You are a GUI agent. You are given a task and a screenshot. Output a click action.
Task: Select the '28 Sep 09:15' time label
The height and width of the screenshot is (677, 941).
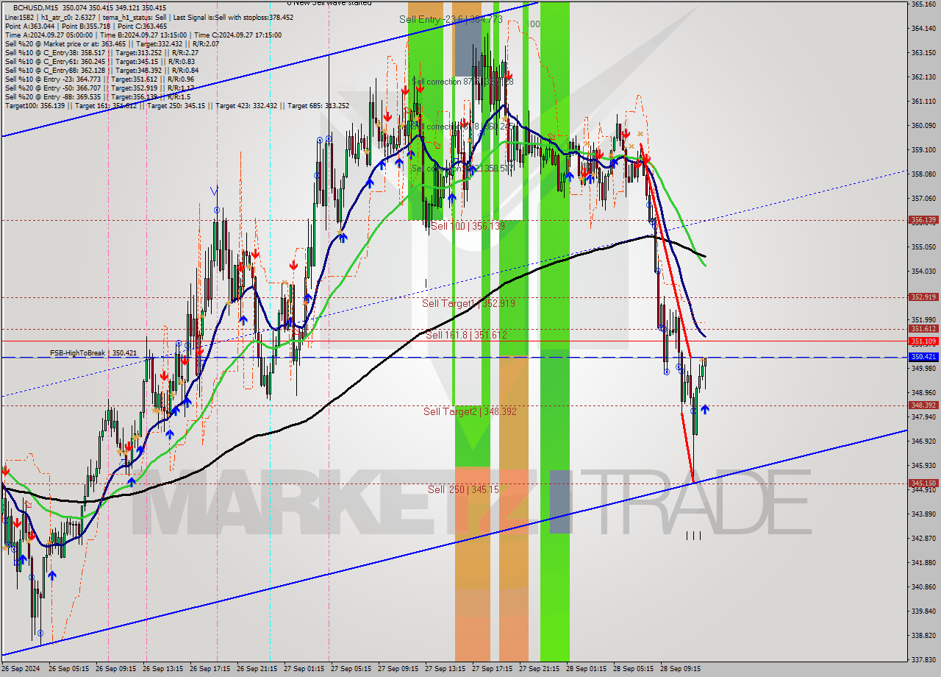tap(680, 670)
